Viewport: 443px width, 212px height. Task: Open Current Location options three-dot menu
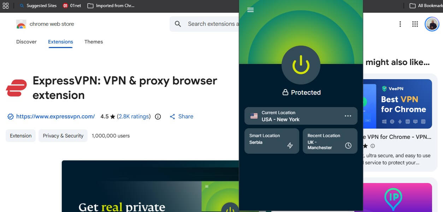coord(348,116)
